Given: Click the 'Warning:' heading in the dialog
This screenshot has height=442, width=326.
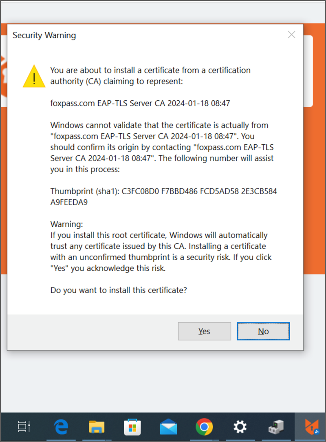Looking at the screenshot, I should click(66, 224).
